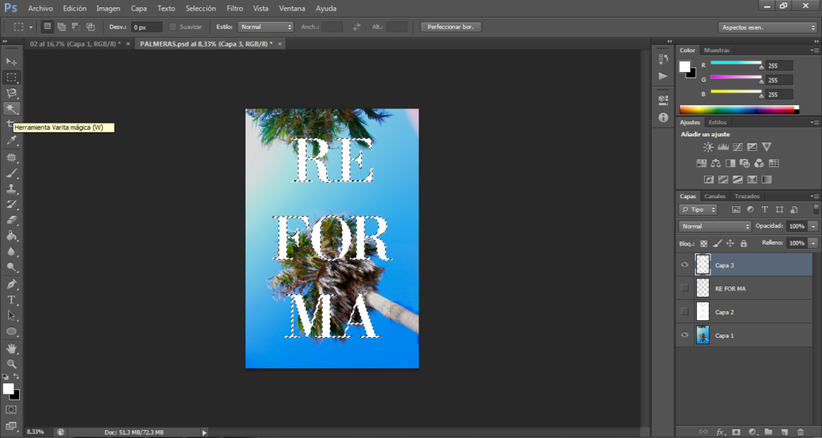Click the Brightness/Contrast adjustment icon
The width and height of the screenshot is (822, 438).
[x=708, y=148]
